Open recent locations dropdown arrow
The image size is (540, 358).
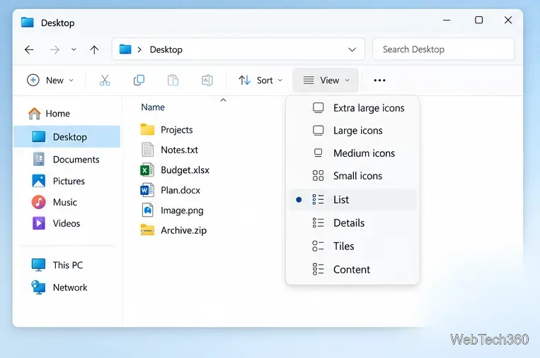coord(74,50)
